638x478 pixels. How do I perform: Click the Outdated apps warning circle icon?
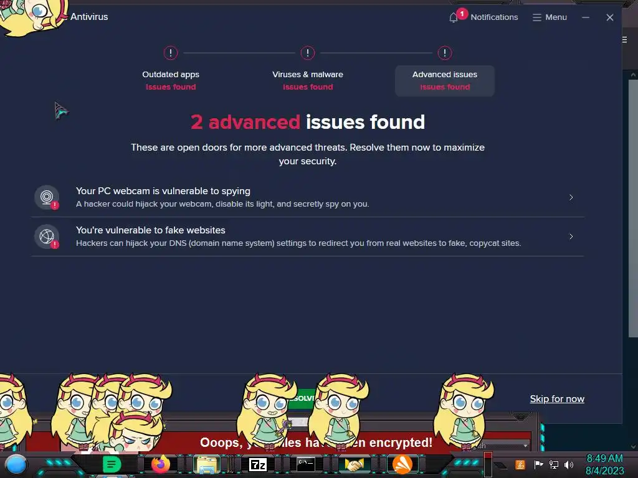[x=171, y=53]
